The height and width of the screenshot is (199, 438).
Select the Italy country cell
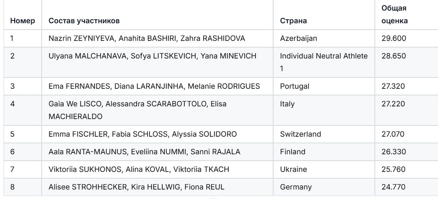point(287,104)
